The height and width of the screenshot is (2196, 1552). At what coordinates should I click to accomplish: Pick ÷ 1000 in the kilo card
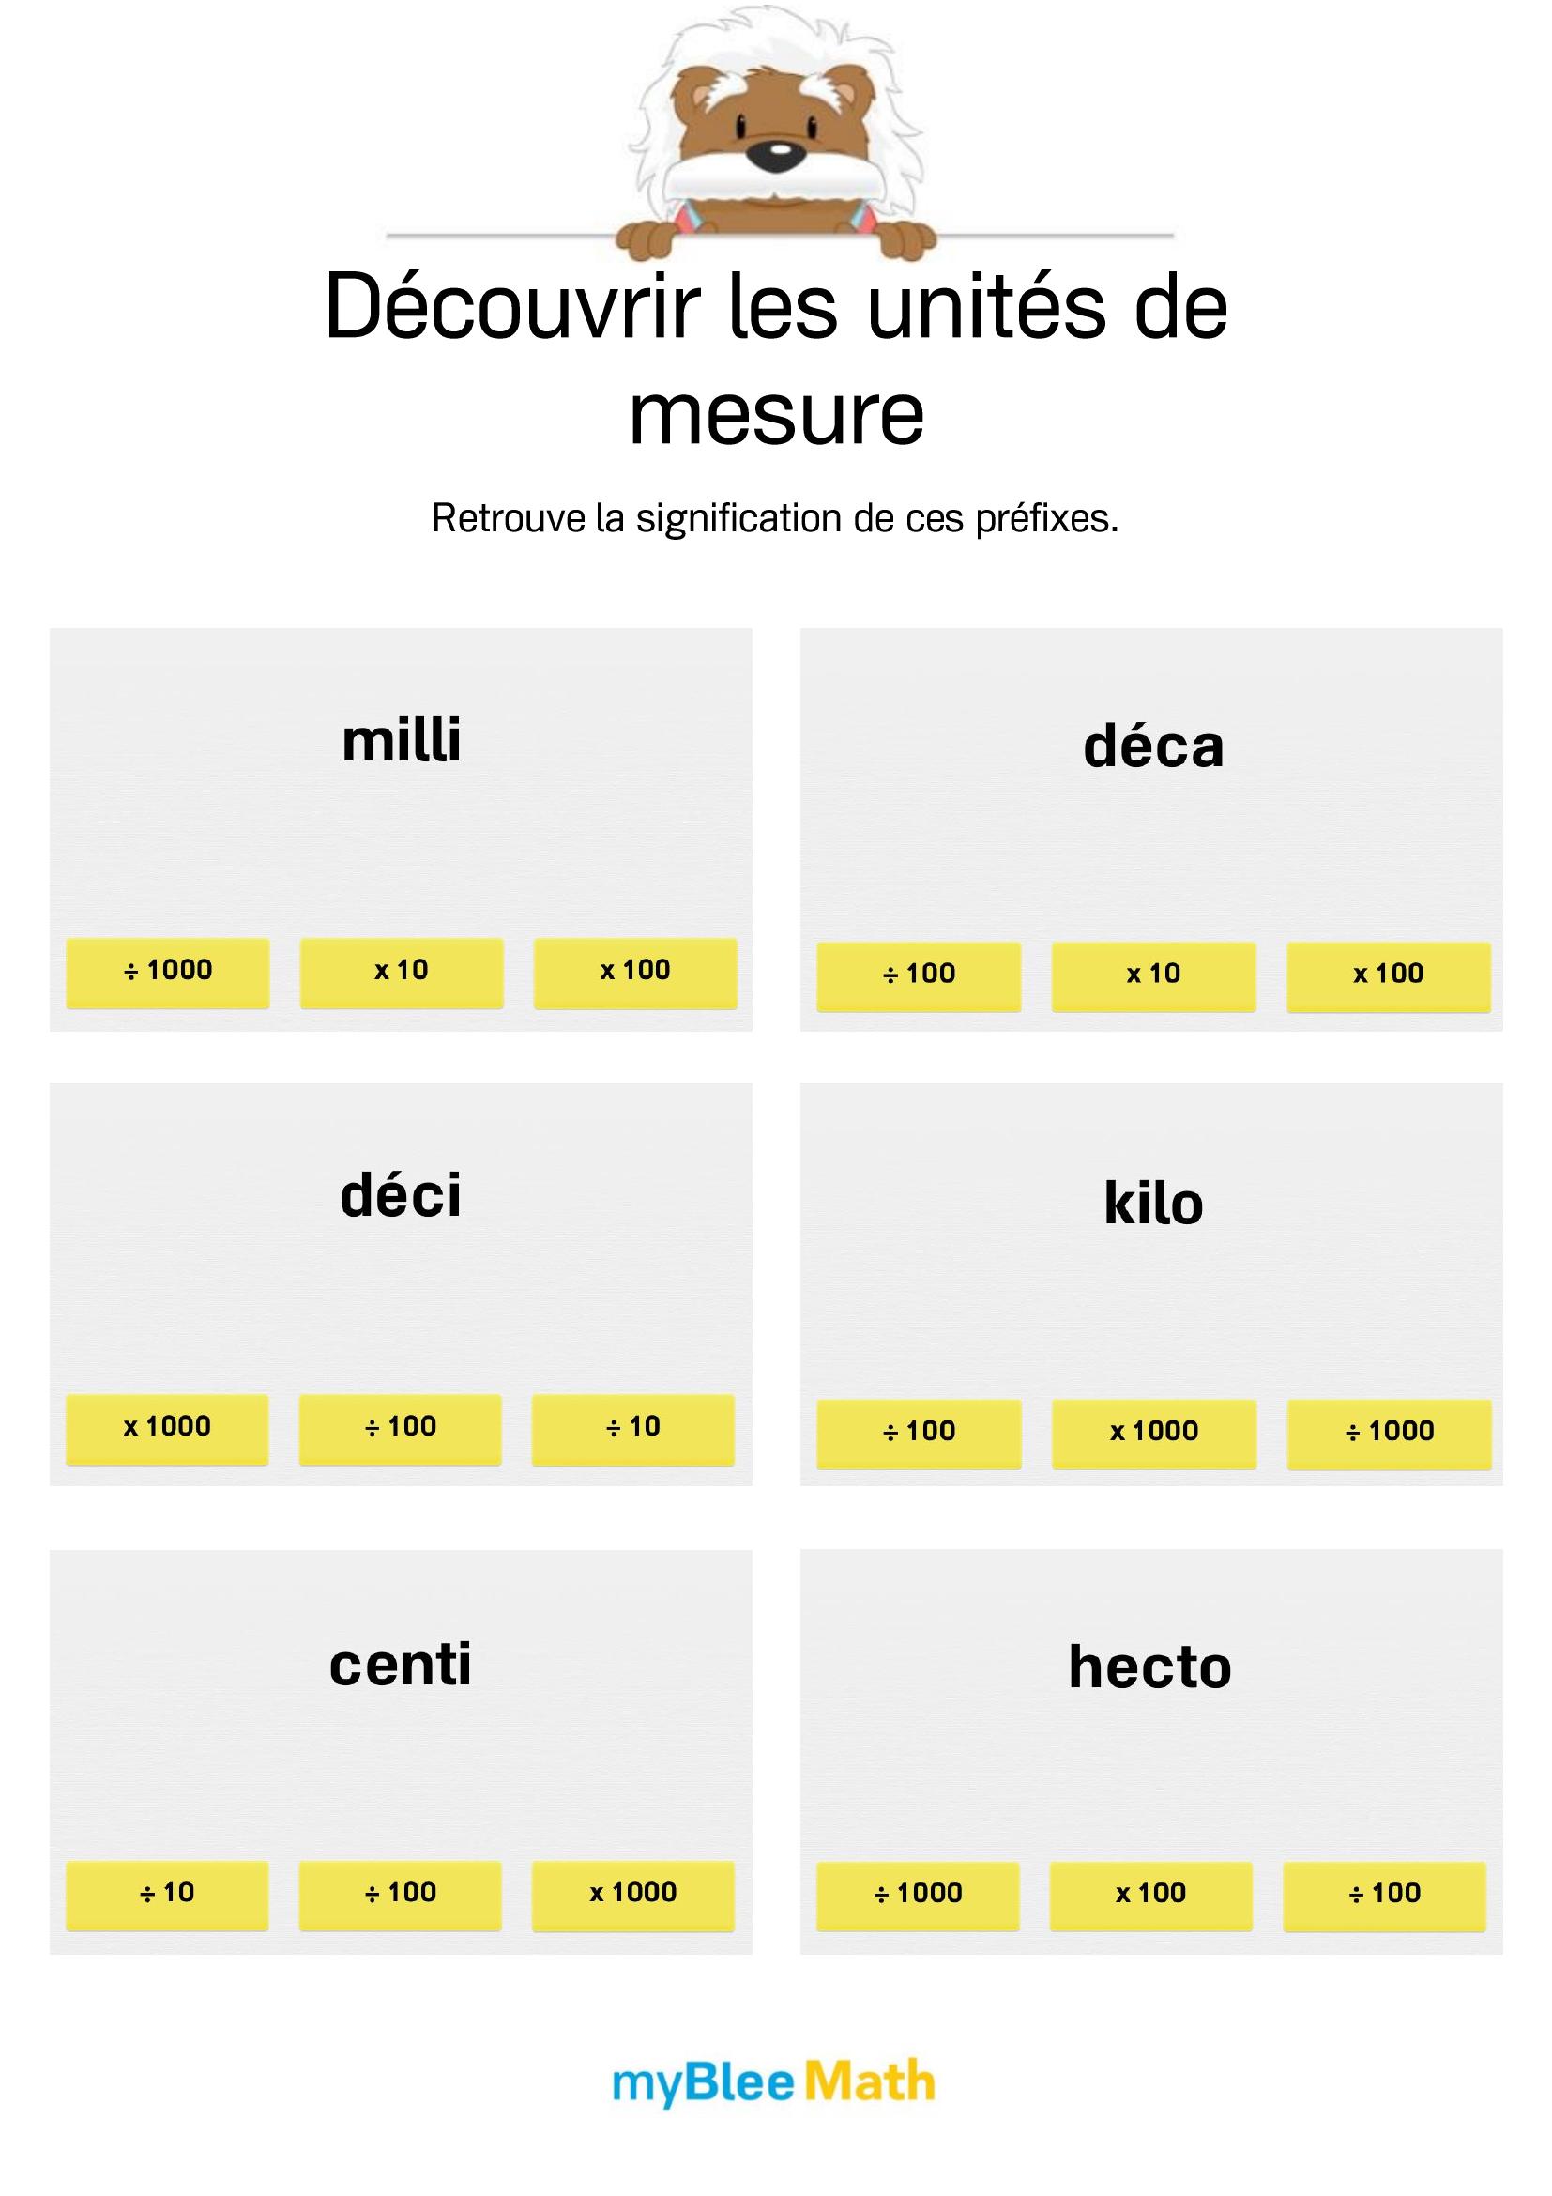pyautogui.click(x=1389, y=1433)
